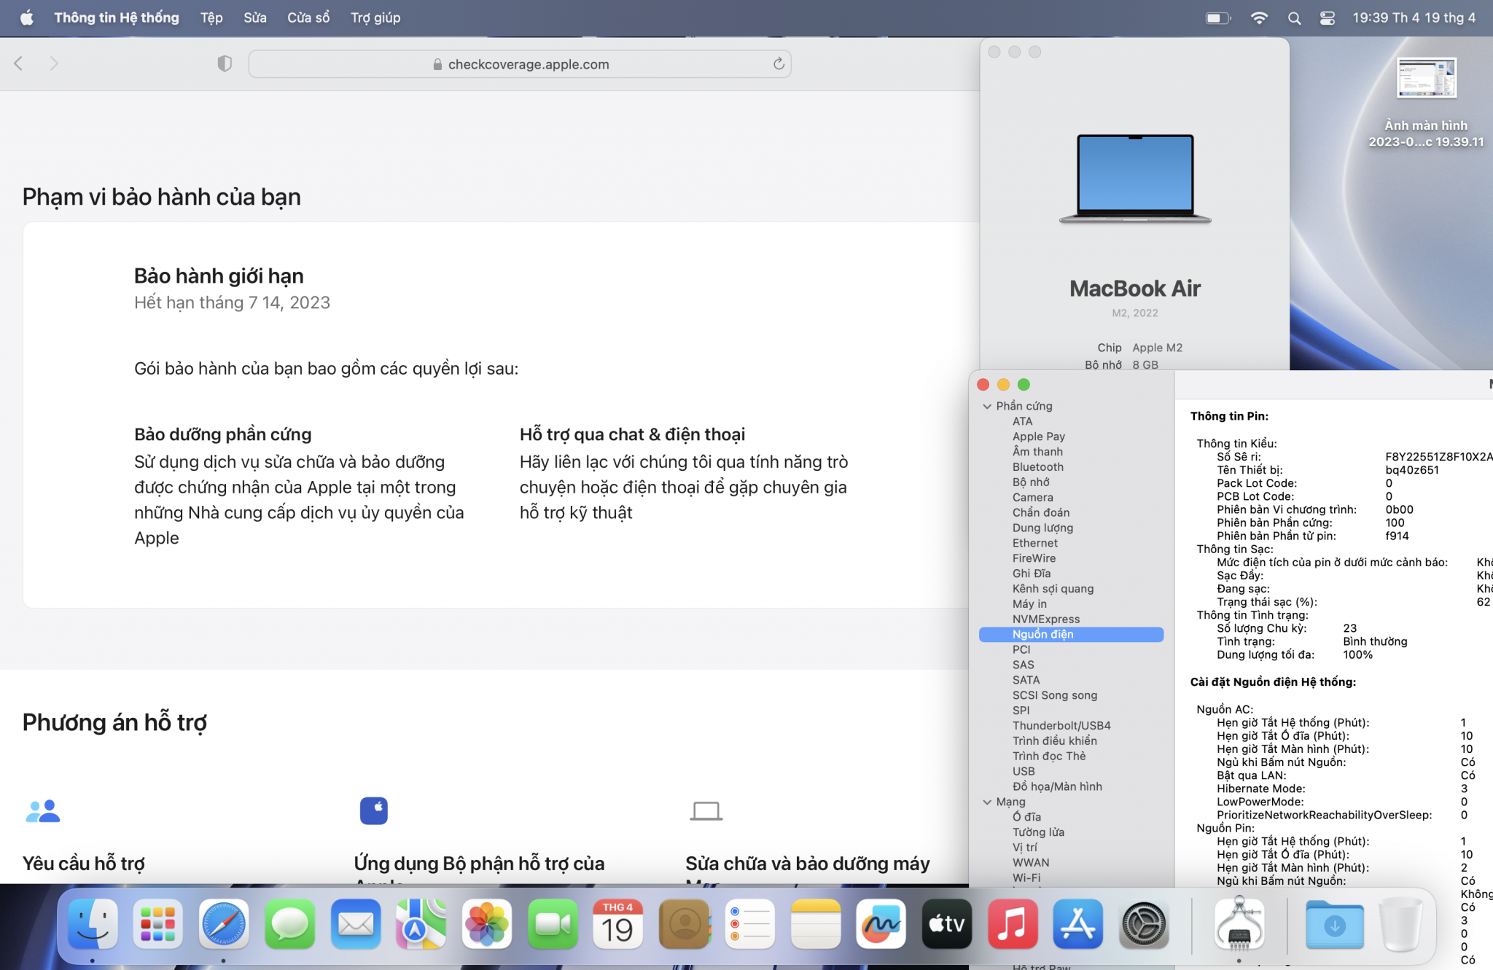Open the Freeform app in Dock
Image resolution: width=1493 pixels, height=970 pixels.
[x=881, y=925]
